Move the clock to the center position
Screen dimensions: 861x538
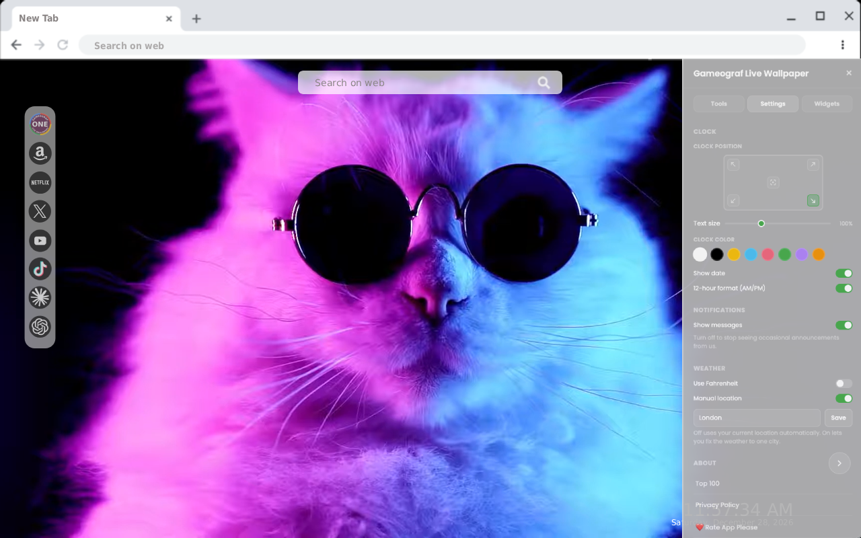(774, 182)
